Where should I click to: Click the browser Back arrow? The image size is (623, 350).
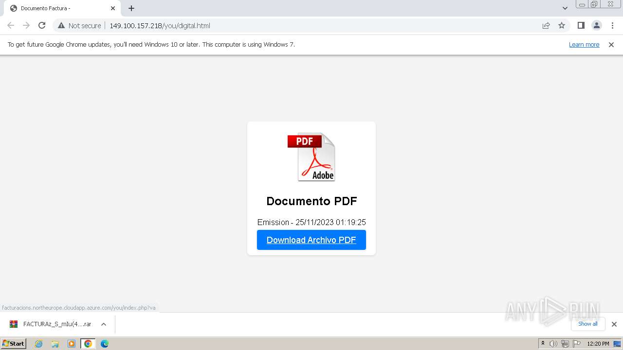[x=11, y=25]
